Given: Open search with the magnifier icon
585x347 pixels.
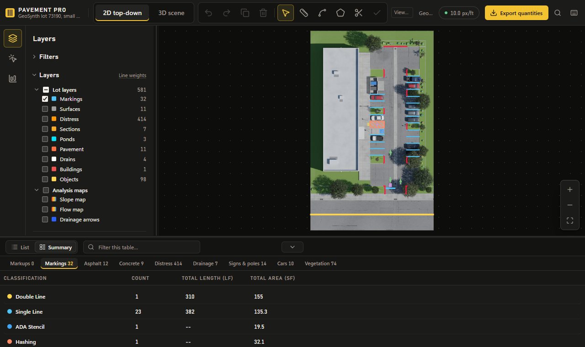Looking at the screenshot, I should tap(558, 13).
